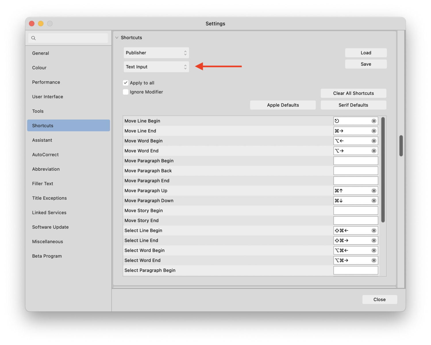Click the Serif Defaults button

353,105
